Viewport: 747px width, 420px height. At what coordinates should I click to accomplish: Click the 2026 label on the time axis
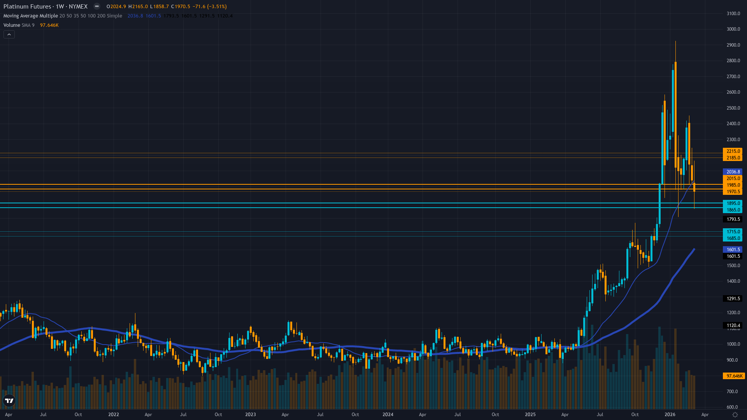click(670, 415)
